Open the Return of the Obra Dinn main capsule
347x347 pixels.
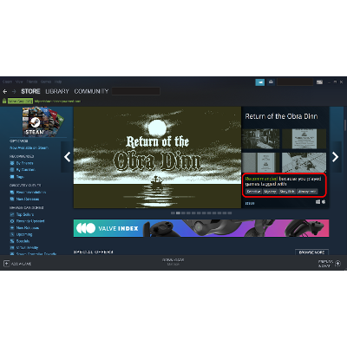click(157, 157)
